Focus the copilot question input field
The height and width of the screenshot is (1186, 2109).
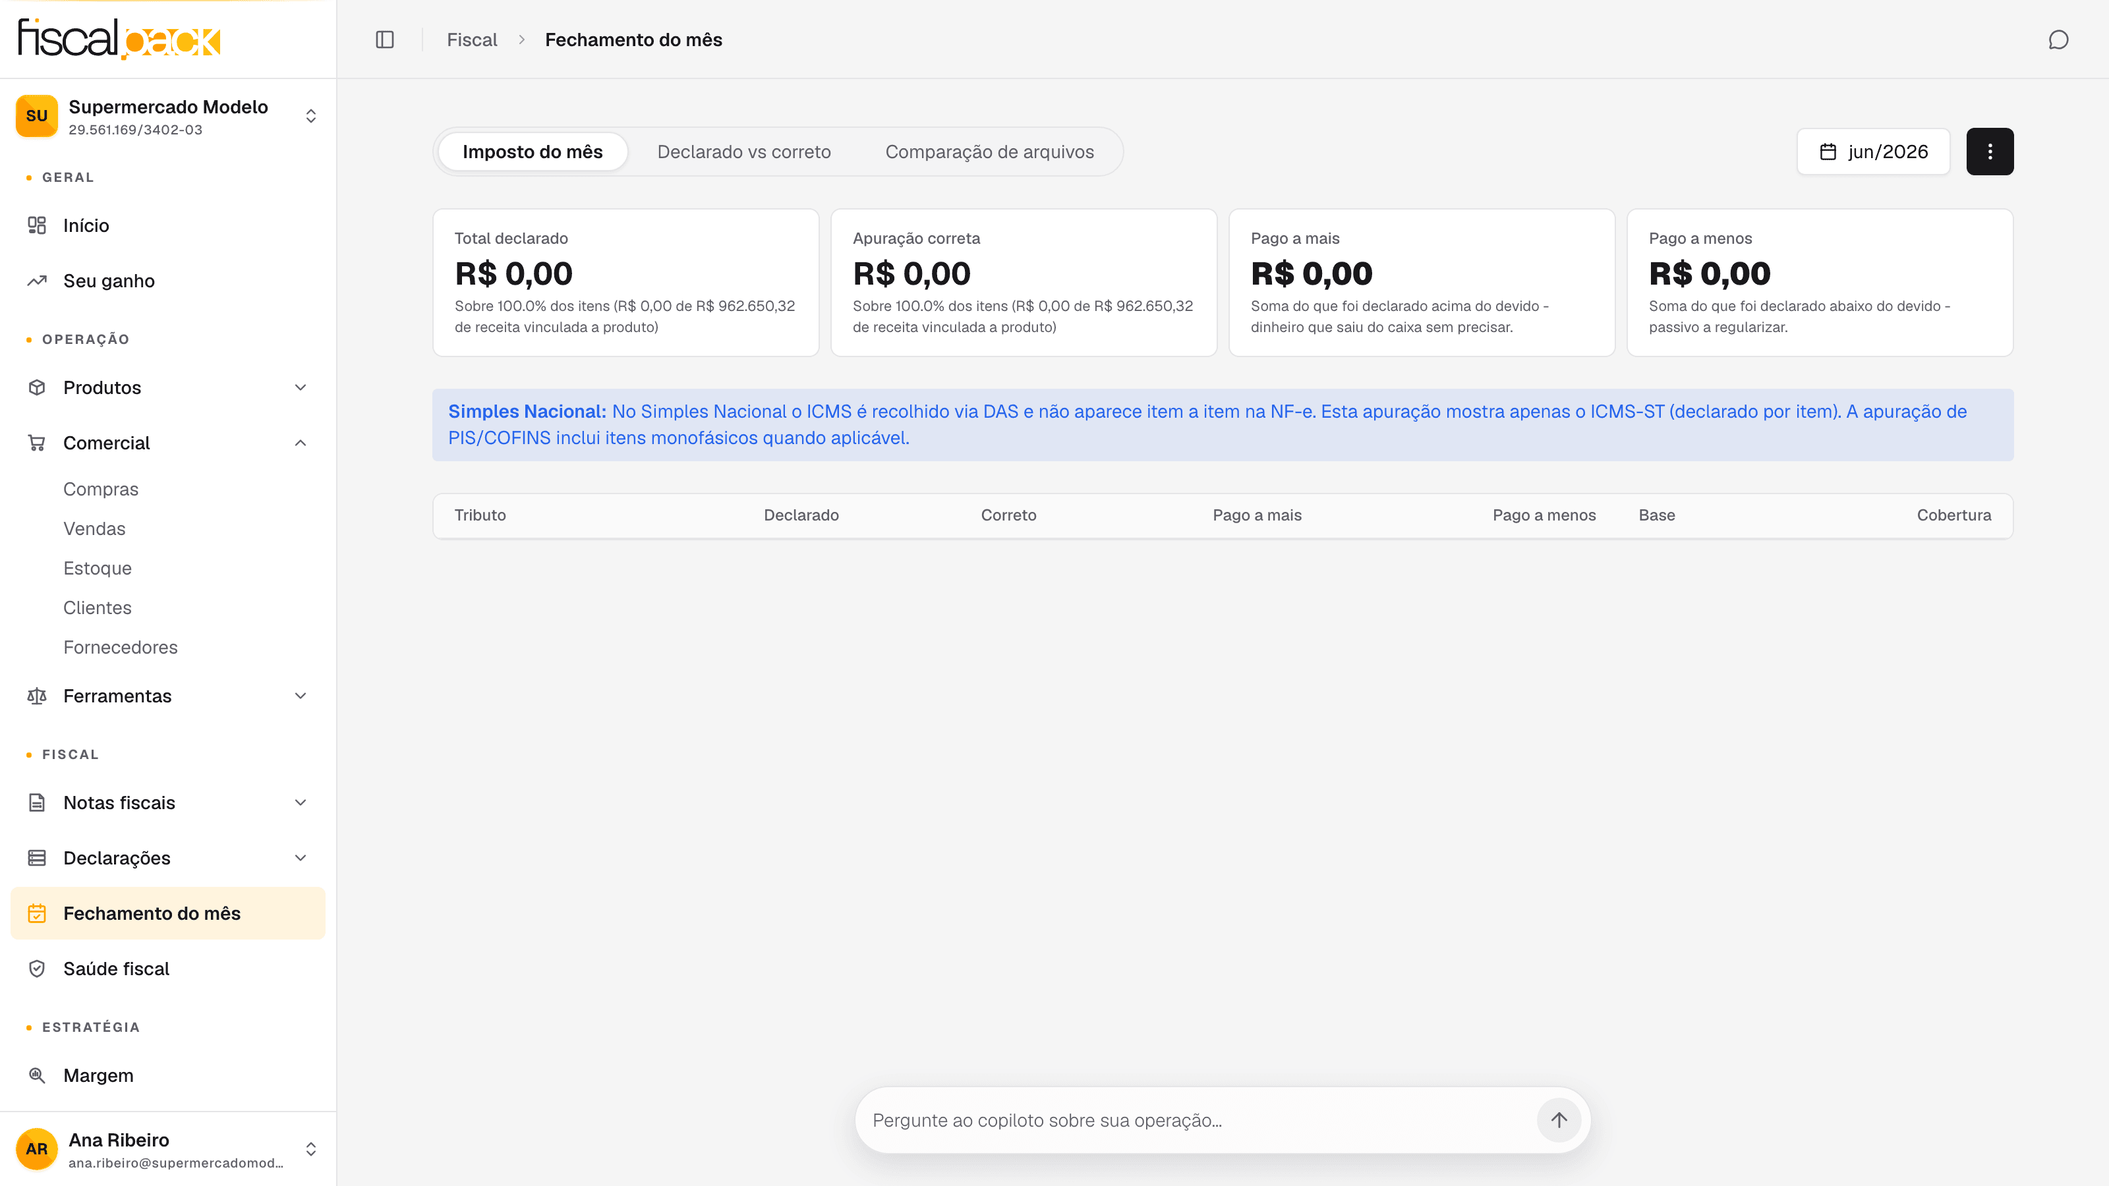pyautogui.click(x=1199, y=1119)
